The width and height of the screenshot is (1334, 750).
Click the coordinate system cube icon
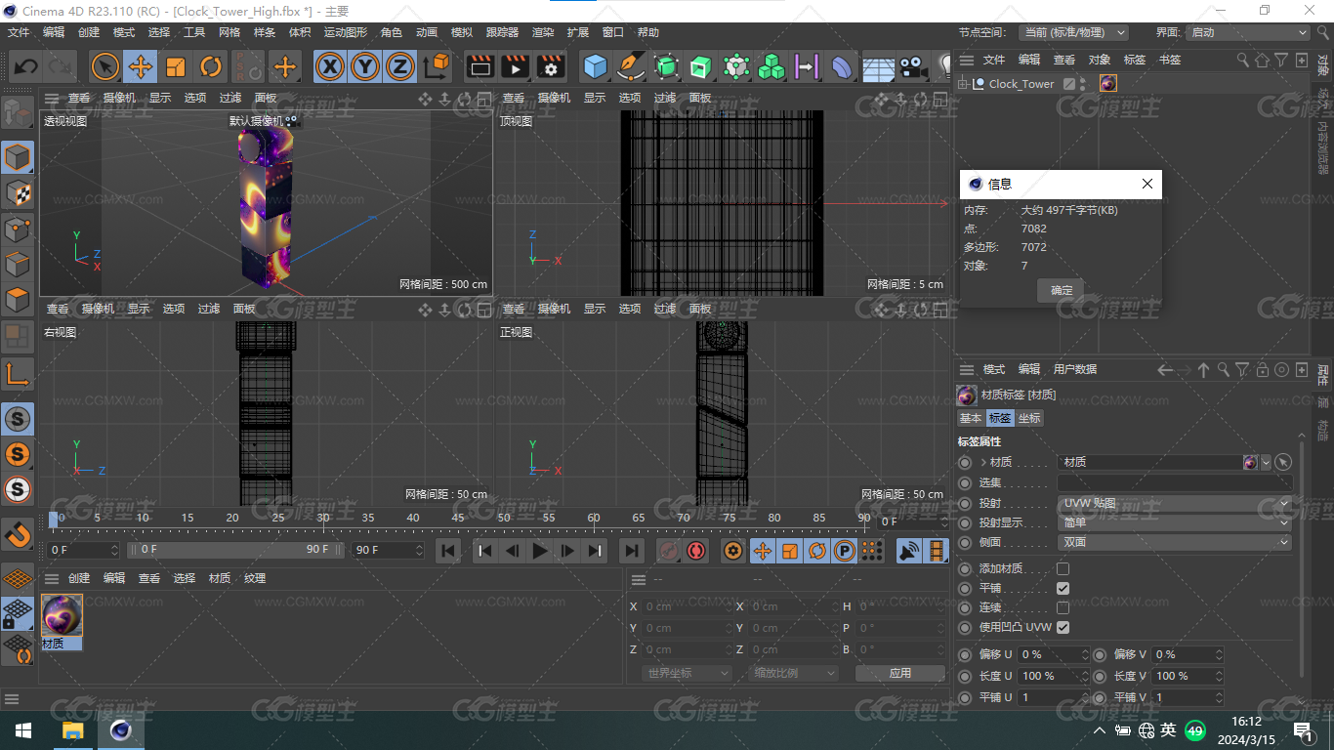pos(438,67)
